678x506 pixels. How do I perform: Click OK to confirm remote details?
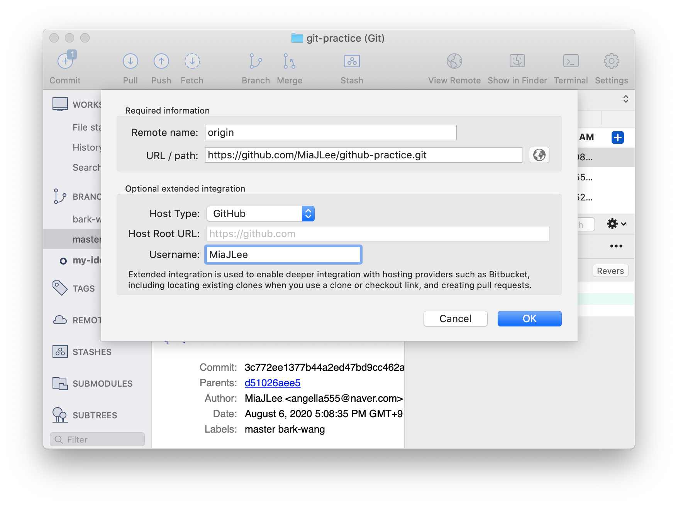point(529,319)
